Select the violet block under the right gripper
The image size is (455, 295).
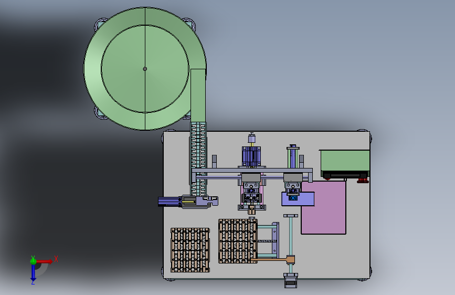tap(298, 199)
